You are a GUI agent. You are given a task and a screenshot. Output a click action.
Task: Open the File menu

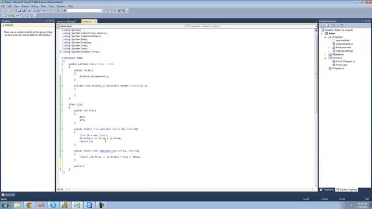pos(3,6)
